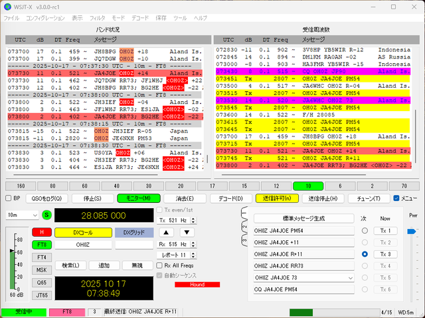The height and width of the screenshot is (318, 425).
Task: Open the フィルタ menu
Action: (x=98, y=18)
